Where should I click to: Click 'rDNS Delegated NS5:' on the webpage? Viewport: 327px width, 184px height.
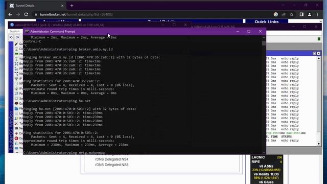click(112, 165)
